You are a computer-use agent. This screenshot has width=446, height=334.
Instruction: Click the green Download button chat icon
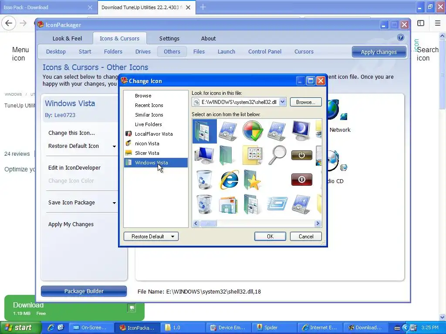tap(132, 308)
